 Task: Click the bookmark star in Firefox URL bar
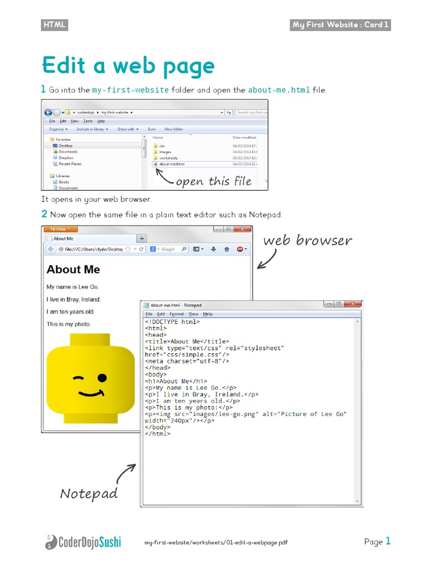128,249
